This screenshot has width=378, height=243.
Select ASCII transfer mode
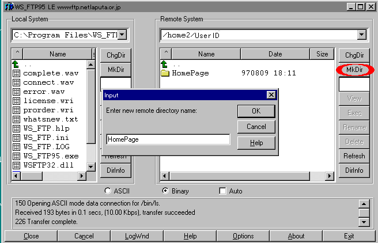[x=108, y=191]
